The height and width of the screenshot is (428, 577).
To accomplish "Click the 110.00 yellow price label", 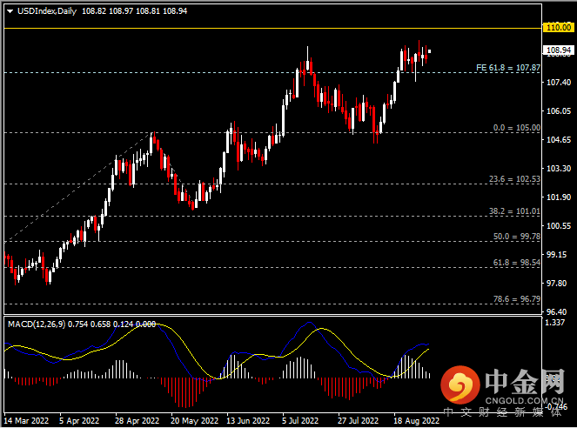I will coord(558,28).
